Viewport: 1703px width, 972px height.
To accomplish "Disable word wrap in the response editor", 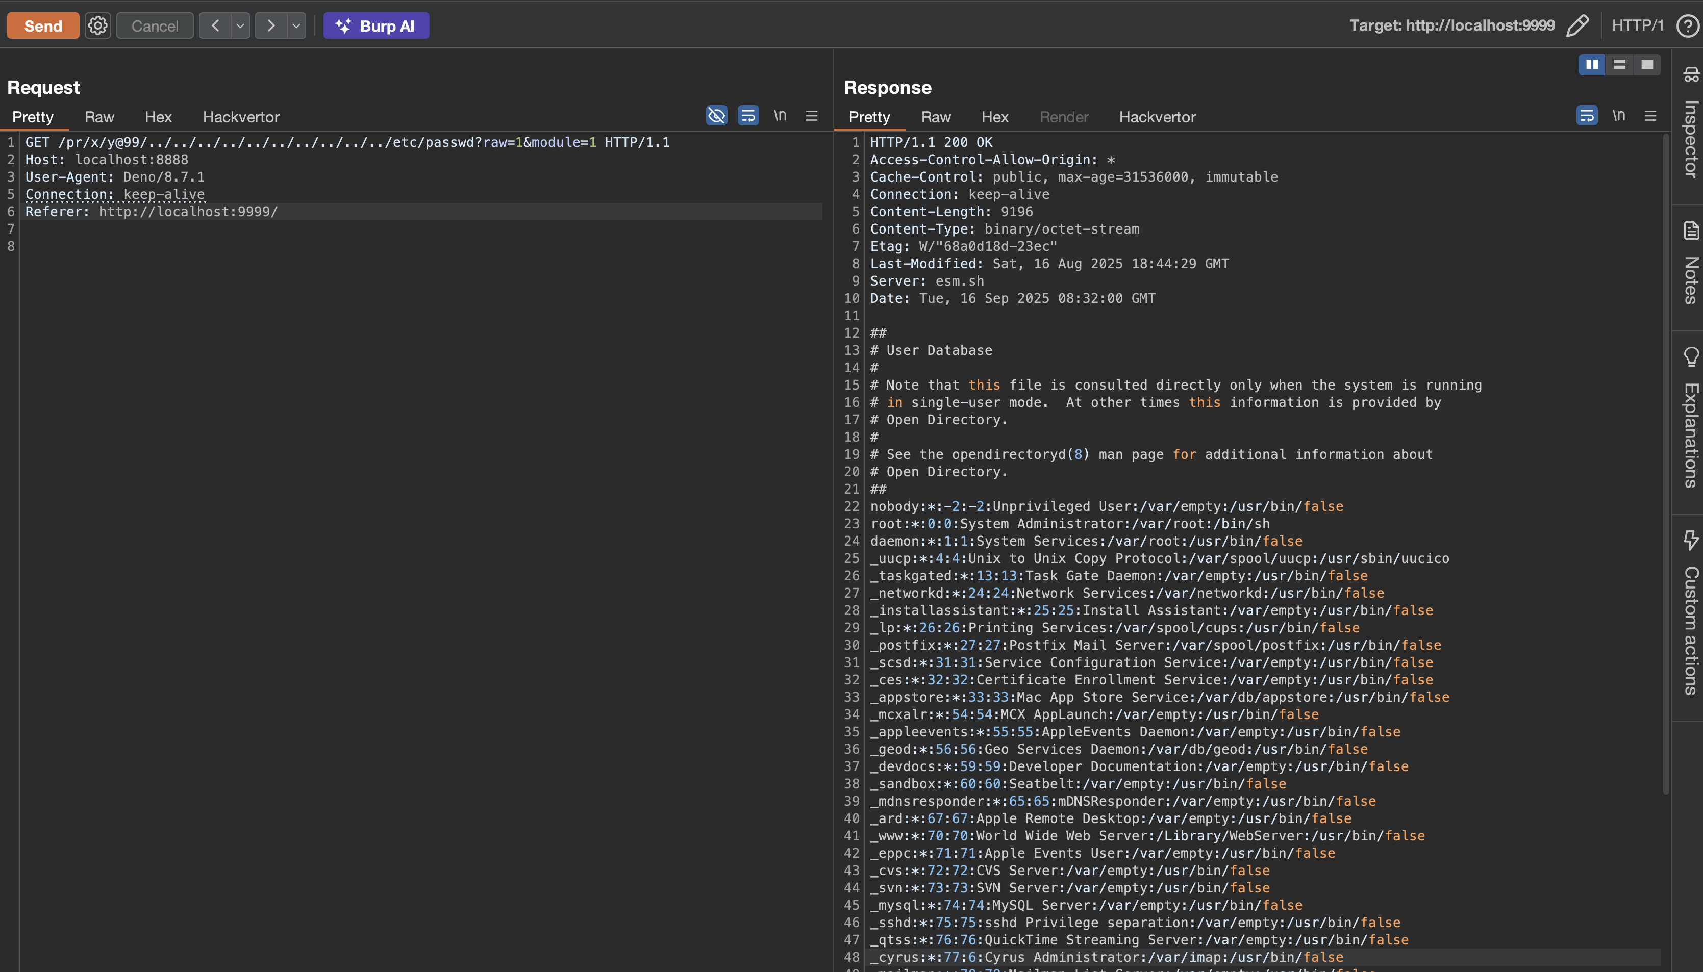I will point(1587,115).
